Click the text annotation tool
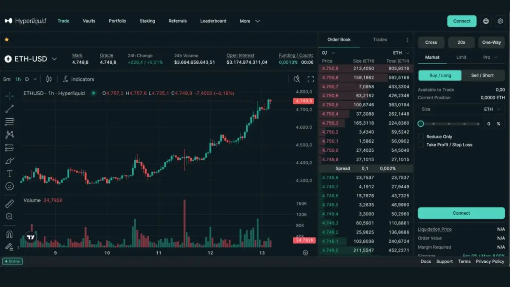This screenshot has width=510, height=287. tap(9, 173)
